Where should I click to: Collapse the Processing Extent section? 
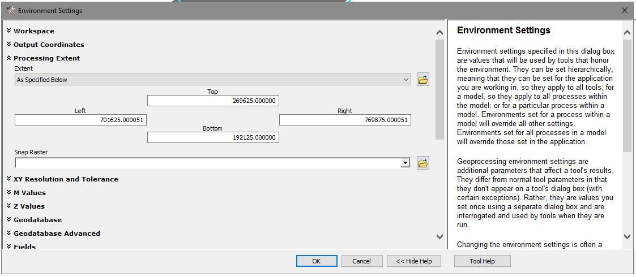[46, 58]
